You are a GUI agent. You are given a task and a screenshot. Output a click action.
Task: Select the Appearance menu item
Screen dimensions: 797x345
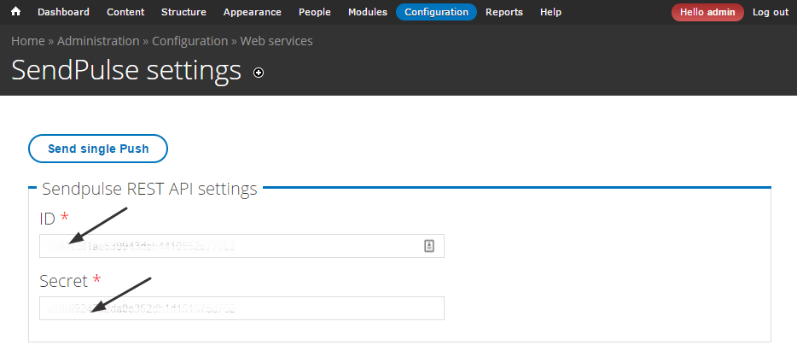(252, 12)
